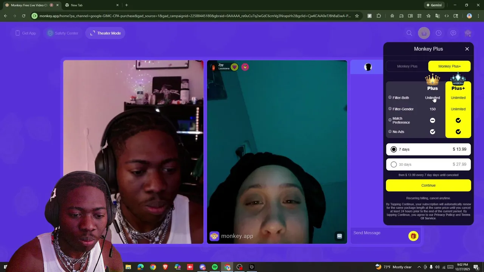Open the Privacy Policy link
The image size is (484, 272).
click(x=444, y=215)
